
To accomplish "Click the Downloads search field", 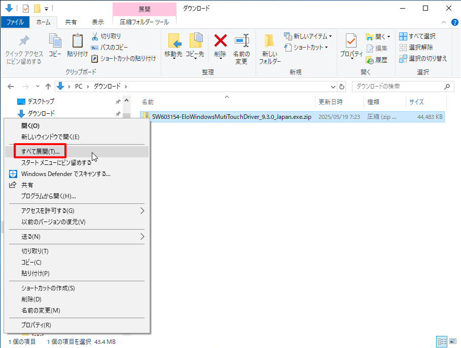I will tap(399, 86).
